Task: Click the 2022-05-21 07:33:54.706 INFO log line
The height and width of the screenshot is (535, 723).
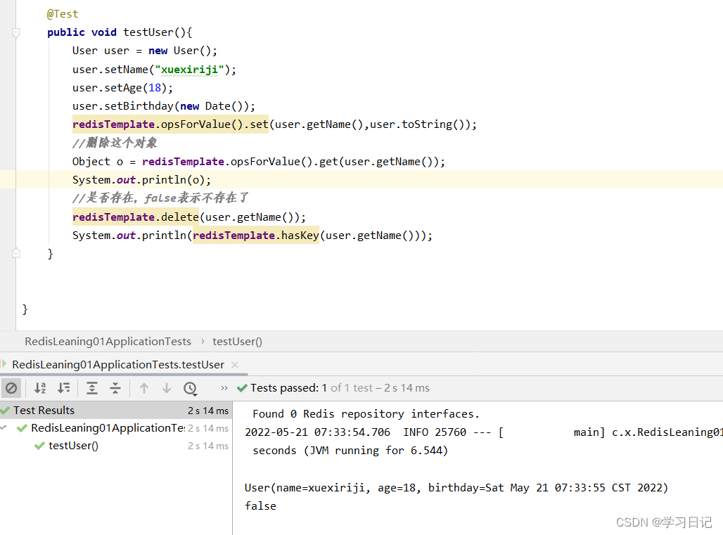Action: [483, 432]
